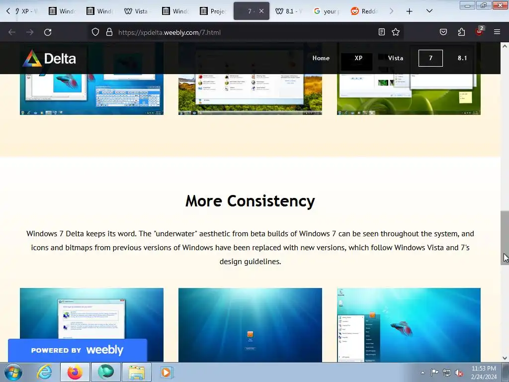This screenshot has height=382, width=509.
Task: Click the Delta logo in site header
Action: coord(49,59)
